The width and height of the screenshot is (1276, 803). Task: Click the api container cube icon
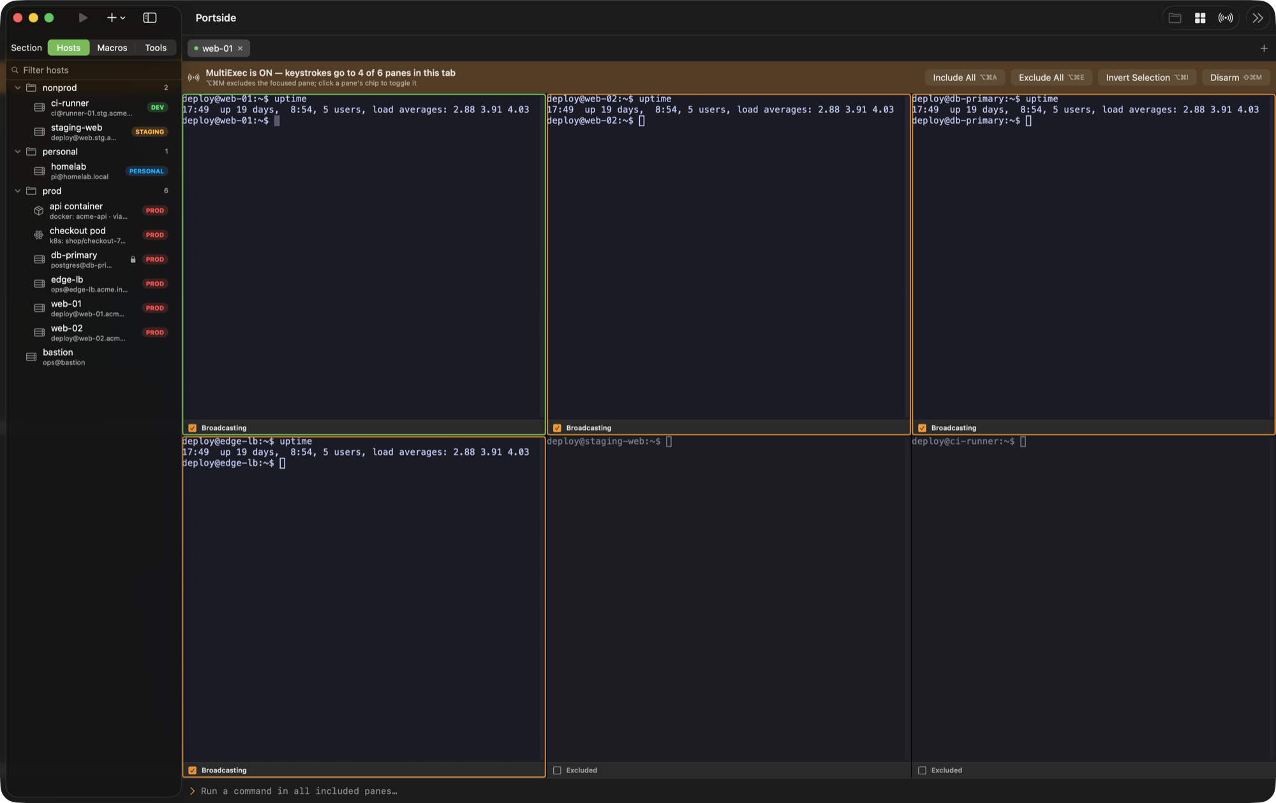[39, 210]
